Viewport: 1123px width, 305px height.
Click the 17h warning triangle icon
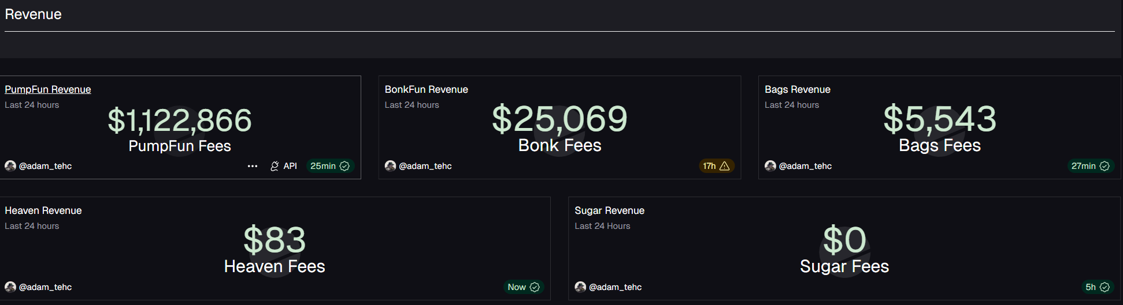click(724, 166)
